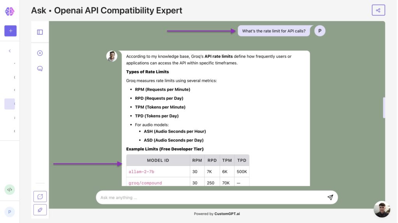Click the rocket icon button
The image size is (398, 223).
click(40, 210)
